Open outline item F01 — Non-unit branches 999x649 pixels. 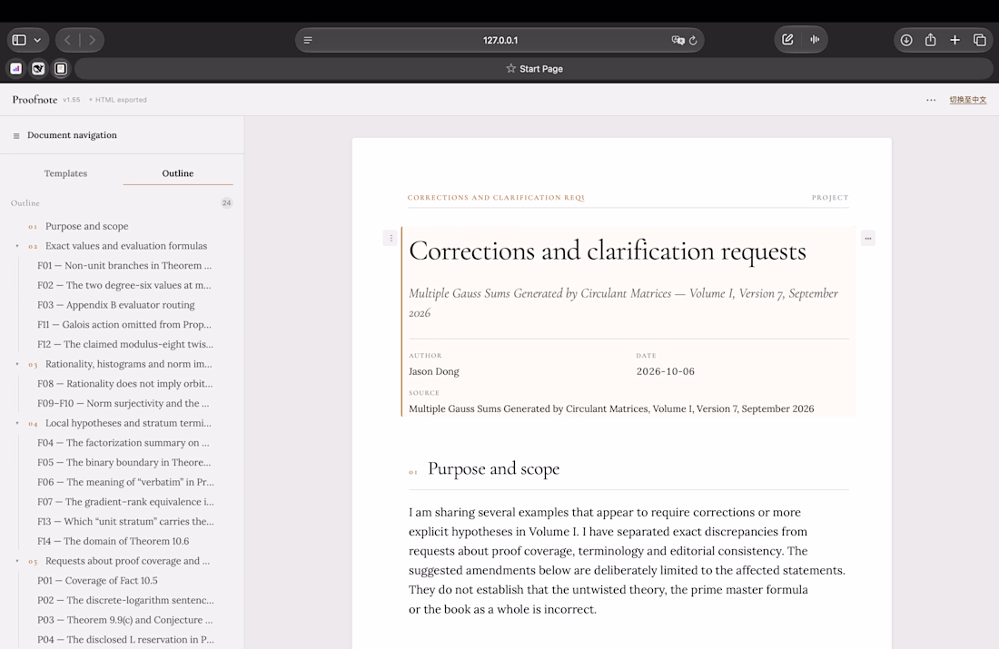124,266
